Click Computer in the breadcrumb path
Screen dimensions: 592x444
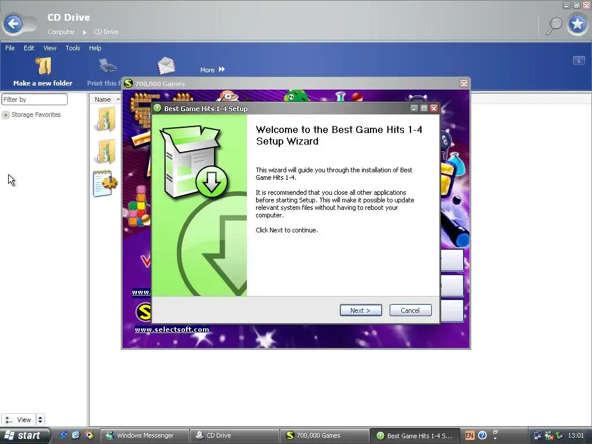point(61,32)
